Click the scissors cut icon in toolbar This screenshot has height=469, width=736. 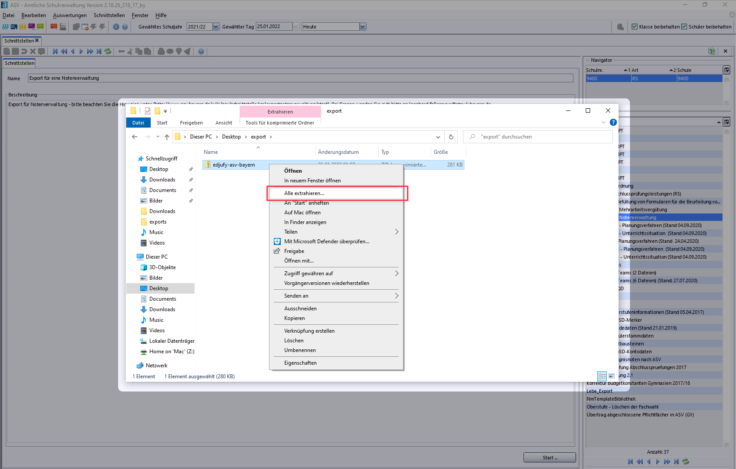(130, 51)
